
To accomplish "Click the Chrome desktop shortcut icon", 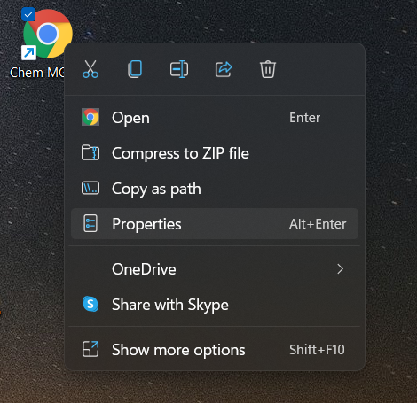I will 47,34.
